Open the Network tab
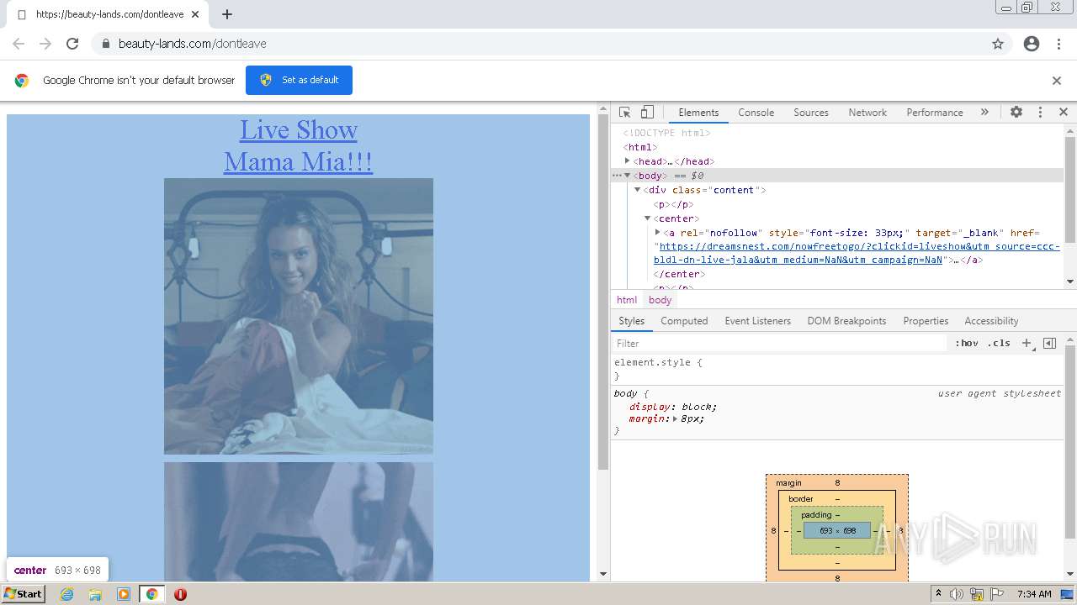 coord(867,113)
